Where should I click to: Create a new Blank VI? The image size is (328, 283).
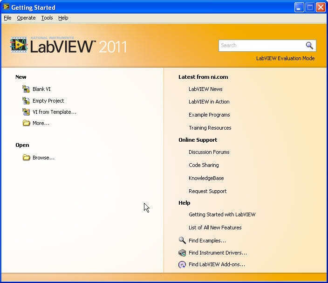41,89
